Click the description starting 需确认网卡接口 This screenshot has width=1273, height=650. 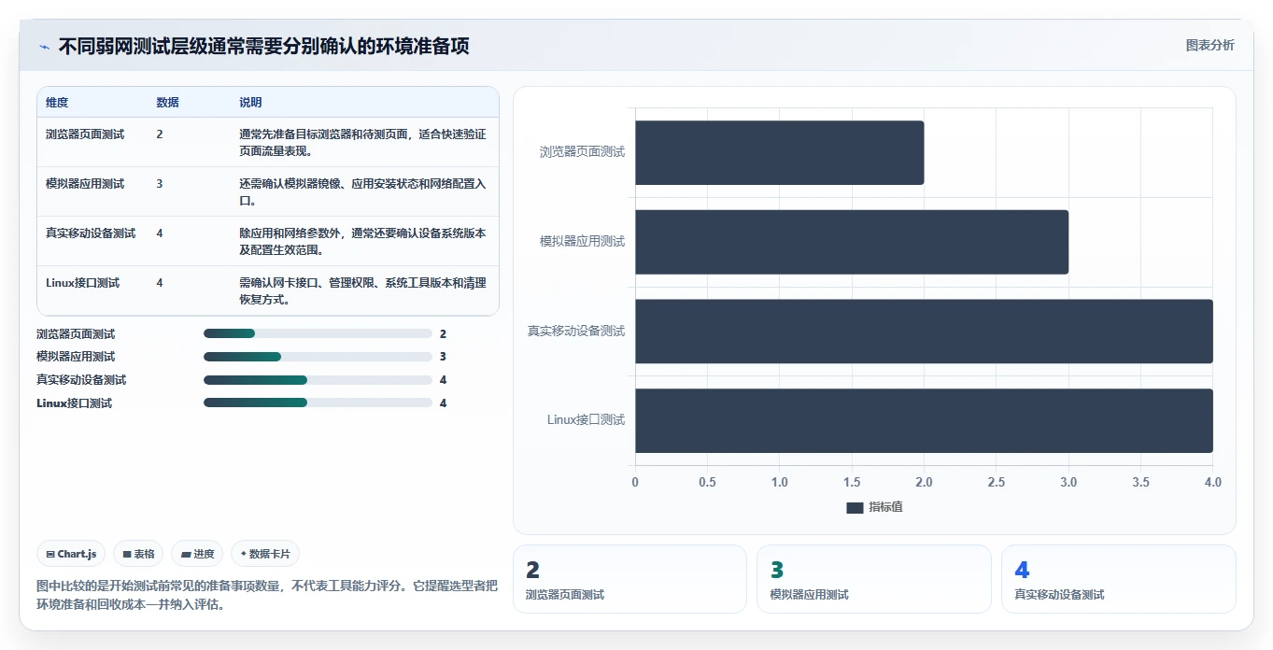click(x=362, y=290)
